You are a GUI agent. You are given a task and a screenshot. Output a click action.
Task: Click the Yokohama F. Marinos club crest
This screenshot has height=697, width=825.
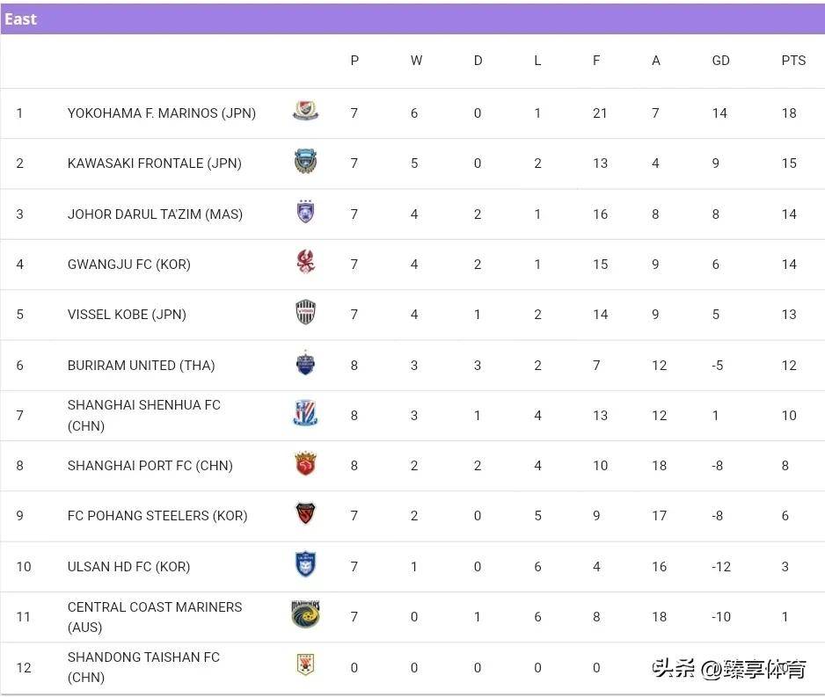[306, 111]
